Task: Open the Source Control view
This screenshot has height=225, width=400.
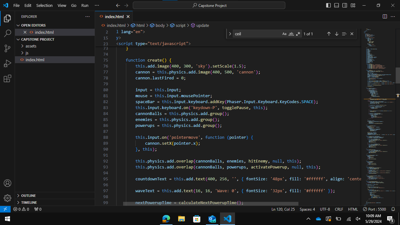Action: (7, 48)
